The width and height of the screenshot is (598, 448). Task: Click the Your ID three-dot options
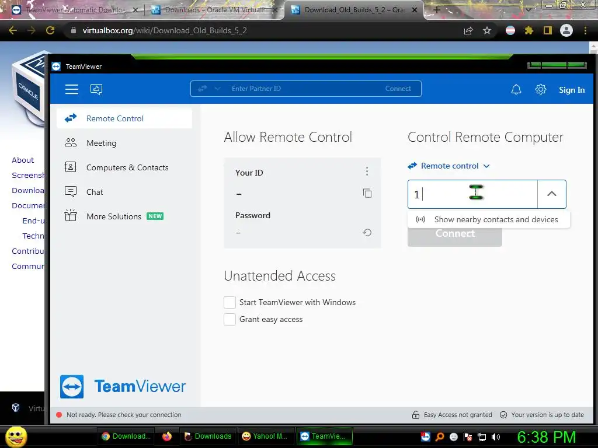(367, 171)
